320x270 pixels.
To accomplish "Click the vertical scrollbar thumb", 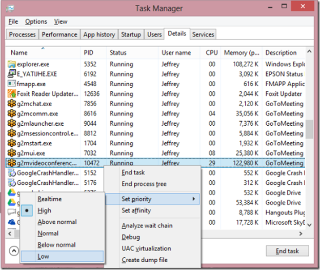I will (309, 129).
